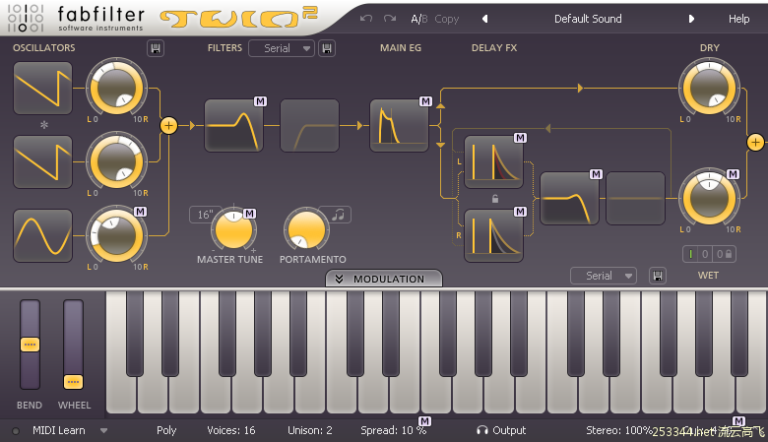This screenshot has width=768, height=442.
Task: Select third oscillator sine waveform display
Action: [42, 236]
